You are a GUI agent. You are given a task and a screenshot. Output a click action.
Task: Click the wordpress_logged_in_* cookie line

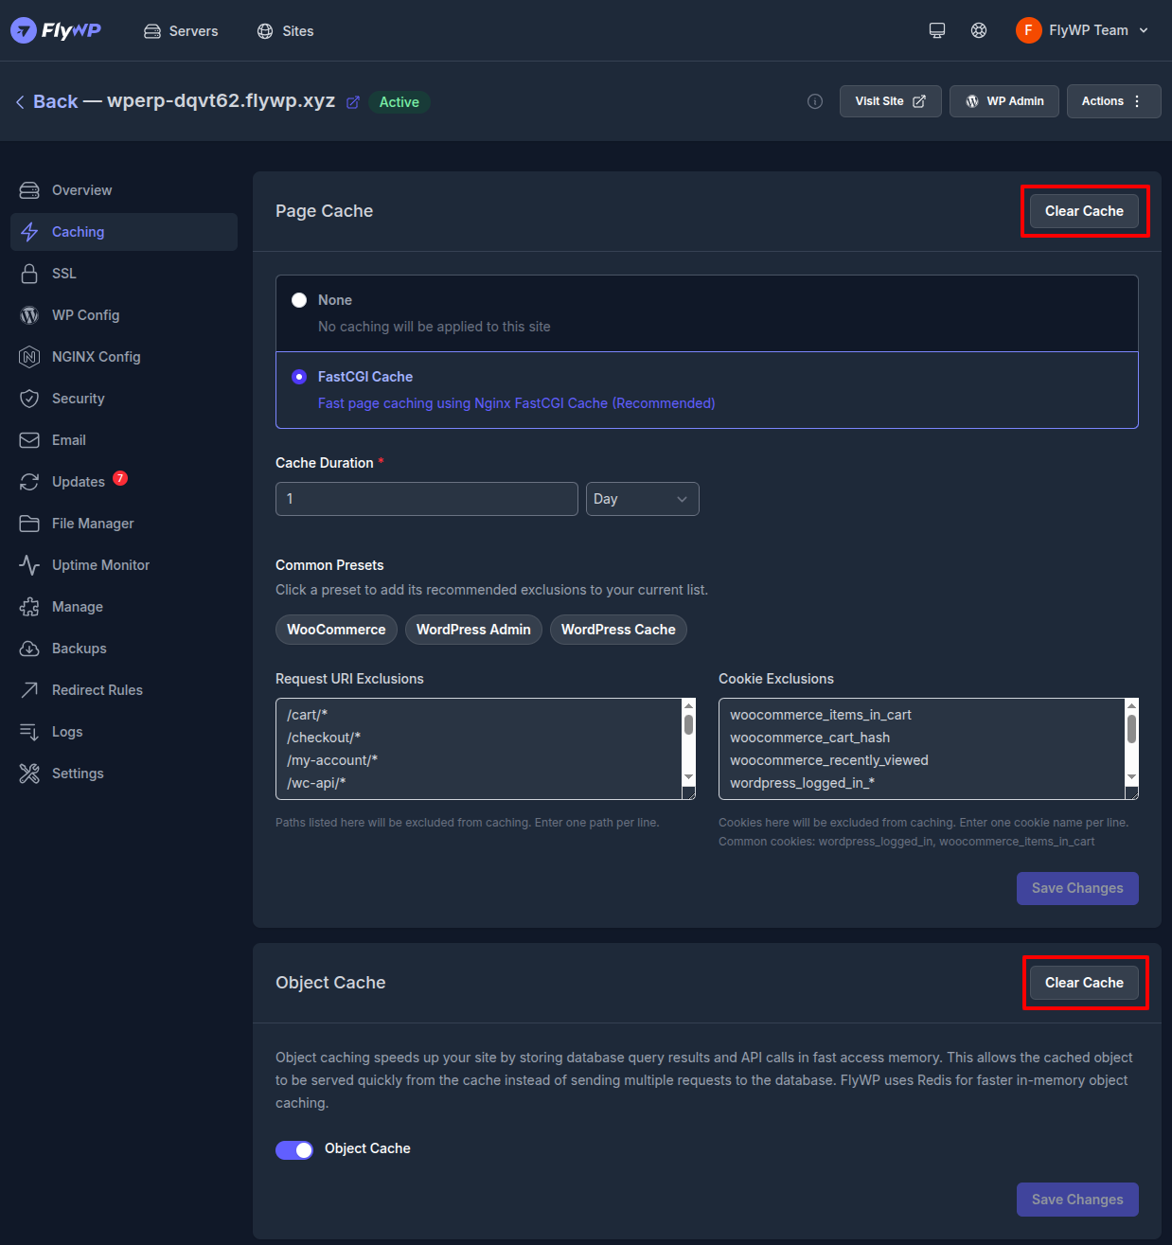802,783
